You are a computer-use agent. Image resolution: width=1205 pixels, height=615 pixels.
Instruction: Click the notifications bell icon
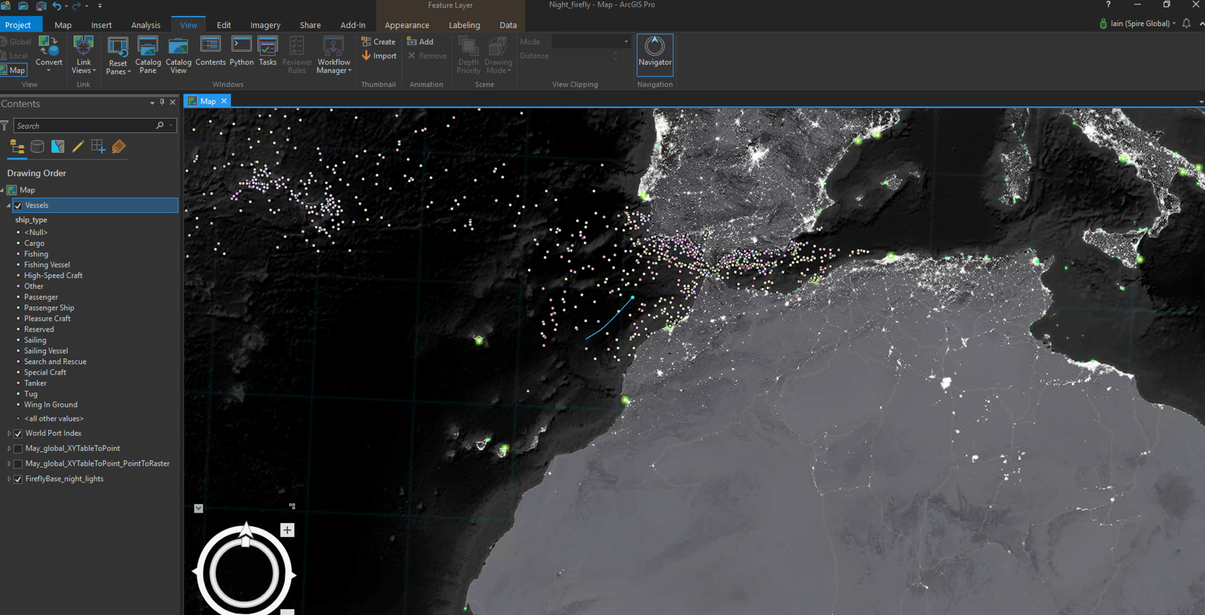(1186, 23)
